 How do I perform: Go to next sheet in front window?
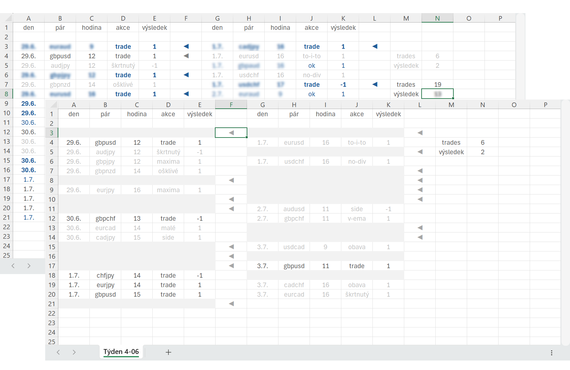tap(74, 352)
